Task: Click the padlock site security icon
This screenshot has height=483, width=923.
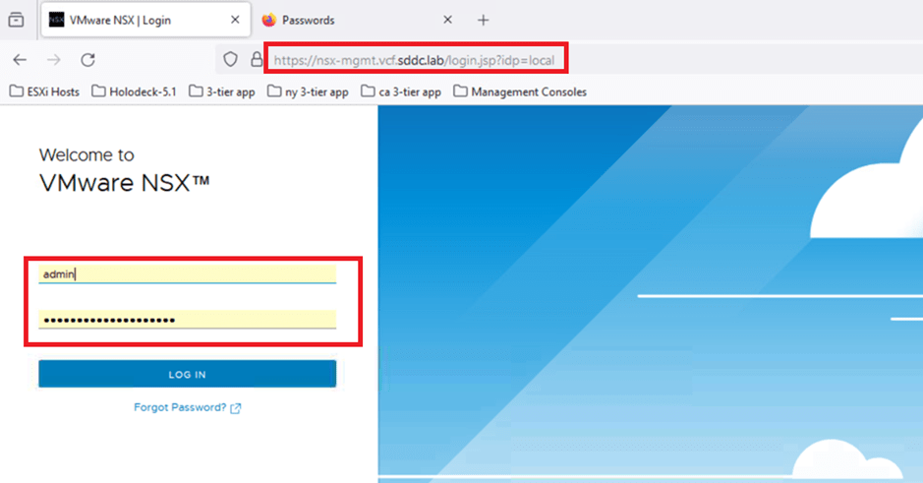Action: pos(257,60)
